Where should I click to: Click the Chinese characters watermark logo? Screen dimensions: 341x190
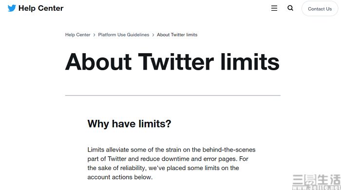tap(317, 180)
